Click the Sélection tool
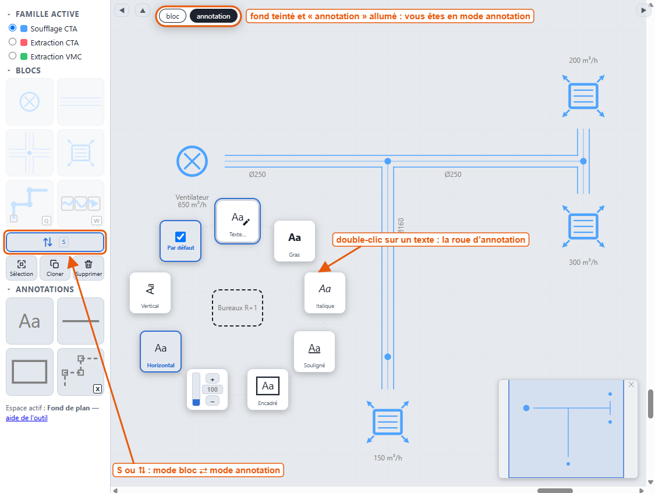 22,268
